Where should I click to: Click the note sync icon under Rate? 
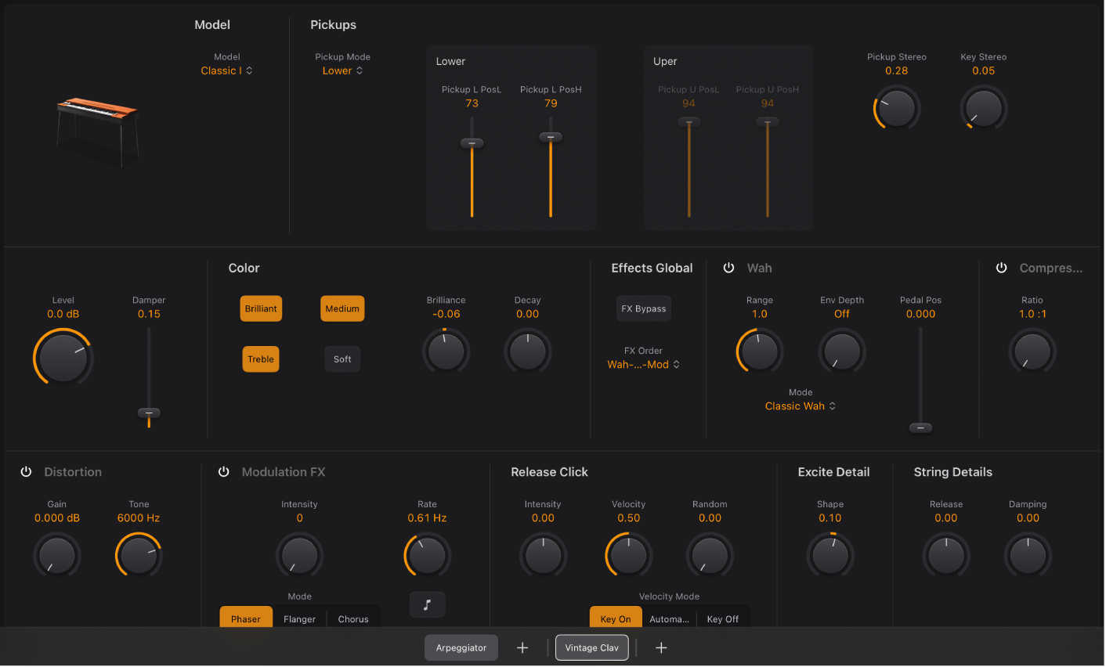pyautogui.click(x=427, y=604)
